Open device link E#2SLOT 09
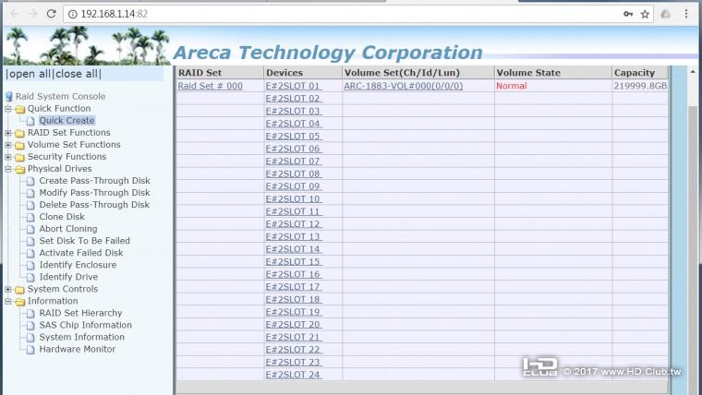 [293, 186]
